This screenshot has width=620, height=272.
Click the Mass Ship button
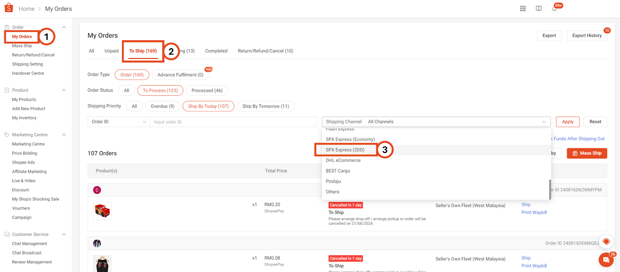tap(587, 153)
